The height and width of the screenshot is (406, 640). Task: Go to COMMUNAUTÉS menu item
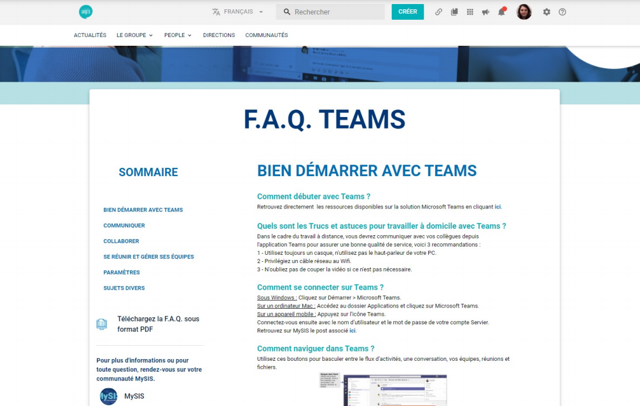point(266,35)
